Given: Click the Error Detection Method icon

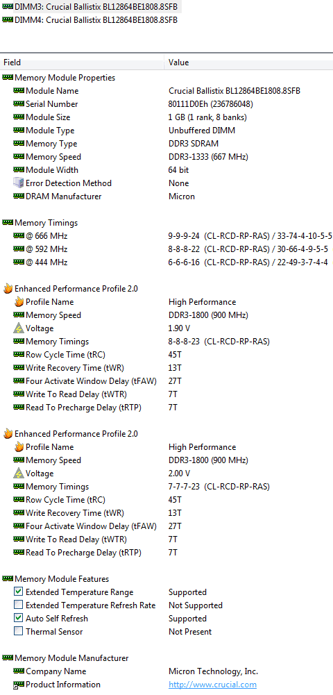Looking at the screenshot, I should tap(18, 183).
